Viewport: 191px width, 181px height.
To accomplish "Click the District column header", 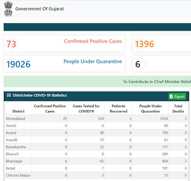I will (x=19, y=111).
